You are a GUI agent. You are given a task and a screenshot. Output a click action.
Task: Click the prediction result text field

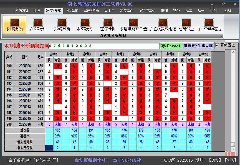point(104,46)
